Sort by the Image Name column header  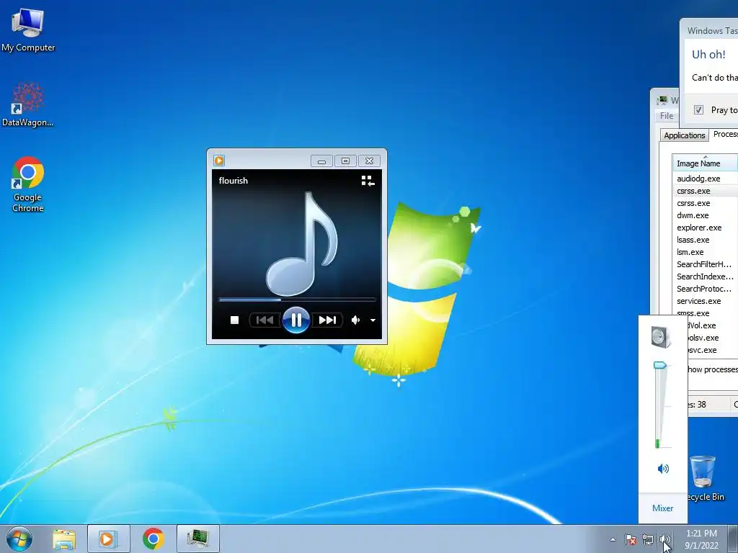tap(705, 163)
